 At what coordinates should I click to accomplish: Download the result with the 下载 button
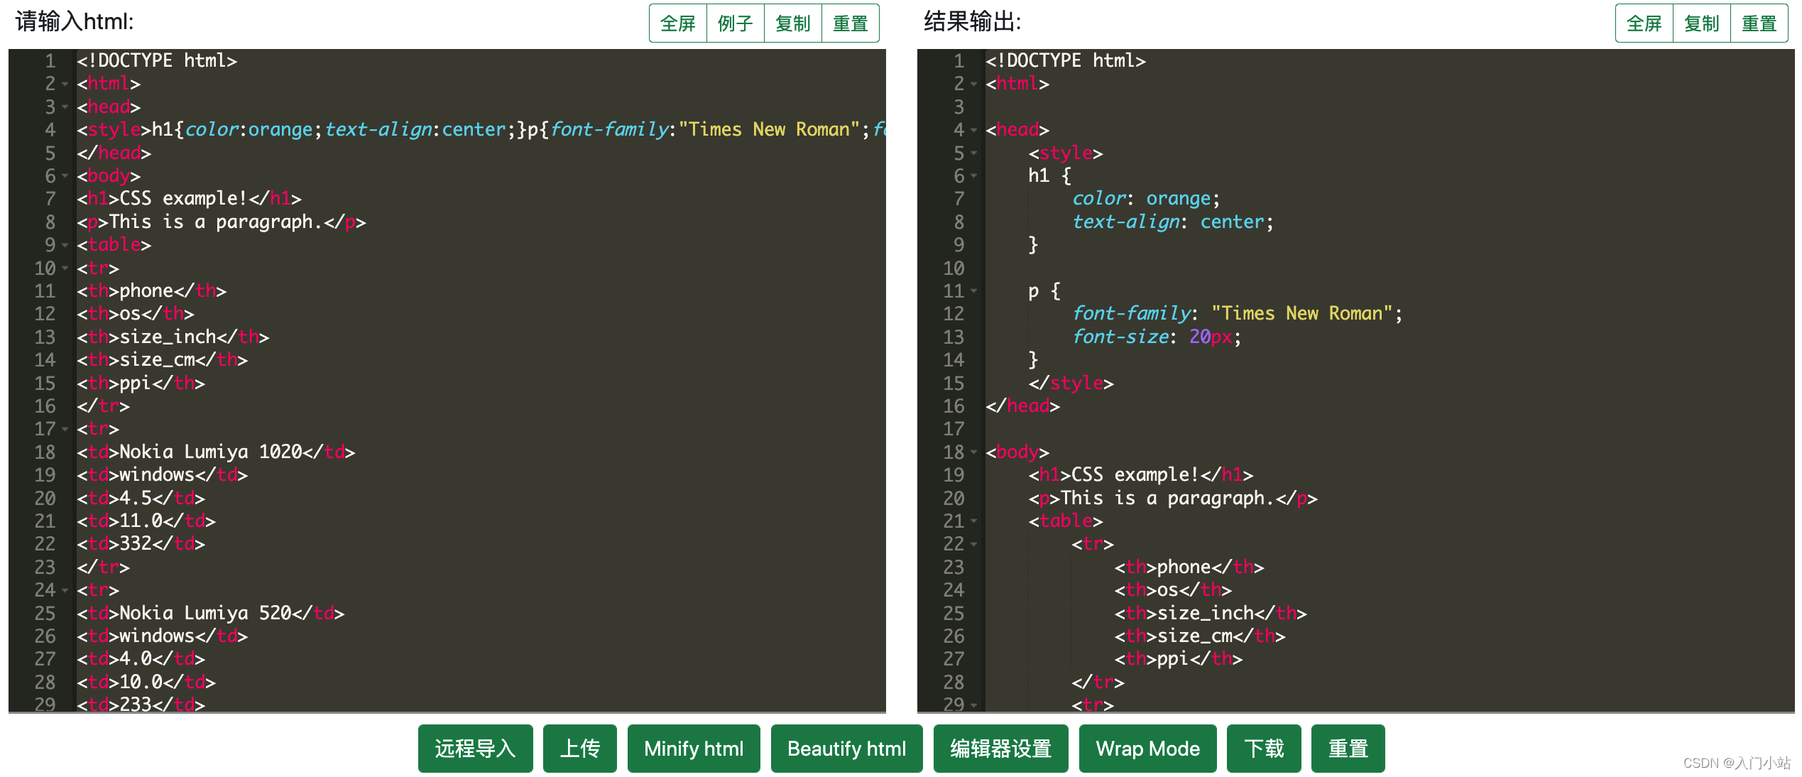1264,748
